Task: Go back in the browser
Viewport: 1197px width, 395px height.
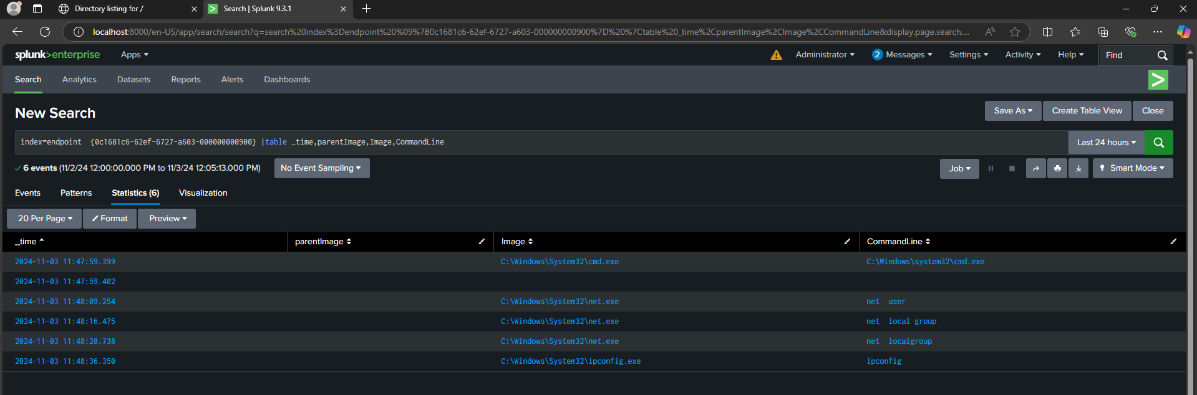Action: point(17,32)
